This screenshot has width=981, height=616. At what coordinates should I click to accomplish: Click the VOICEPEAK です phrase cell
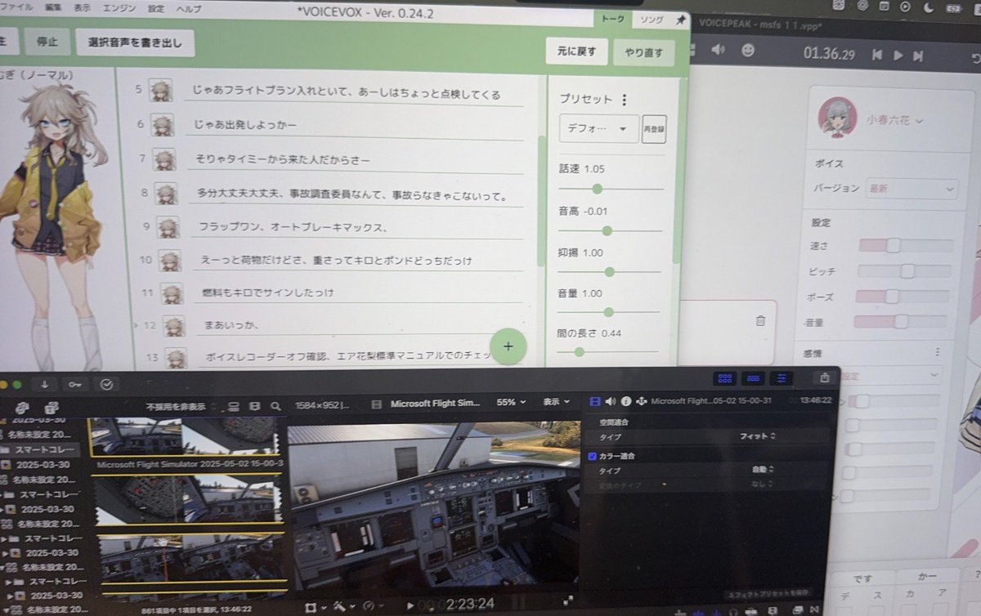point(863,578)
